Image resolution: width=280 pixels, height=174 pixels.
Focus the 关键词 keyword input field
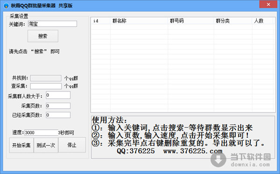52,24
